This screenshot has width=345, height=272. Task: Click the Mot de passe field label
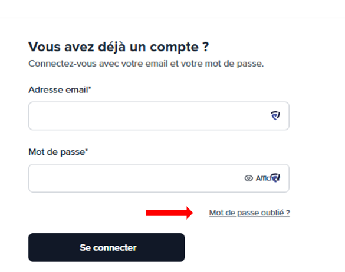click(58, 152)
